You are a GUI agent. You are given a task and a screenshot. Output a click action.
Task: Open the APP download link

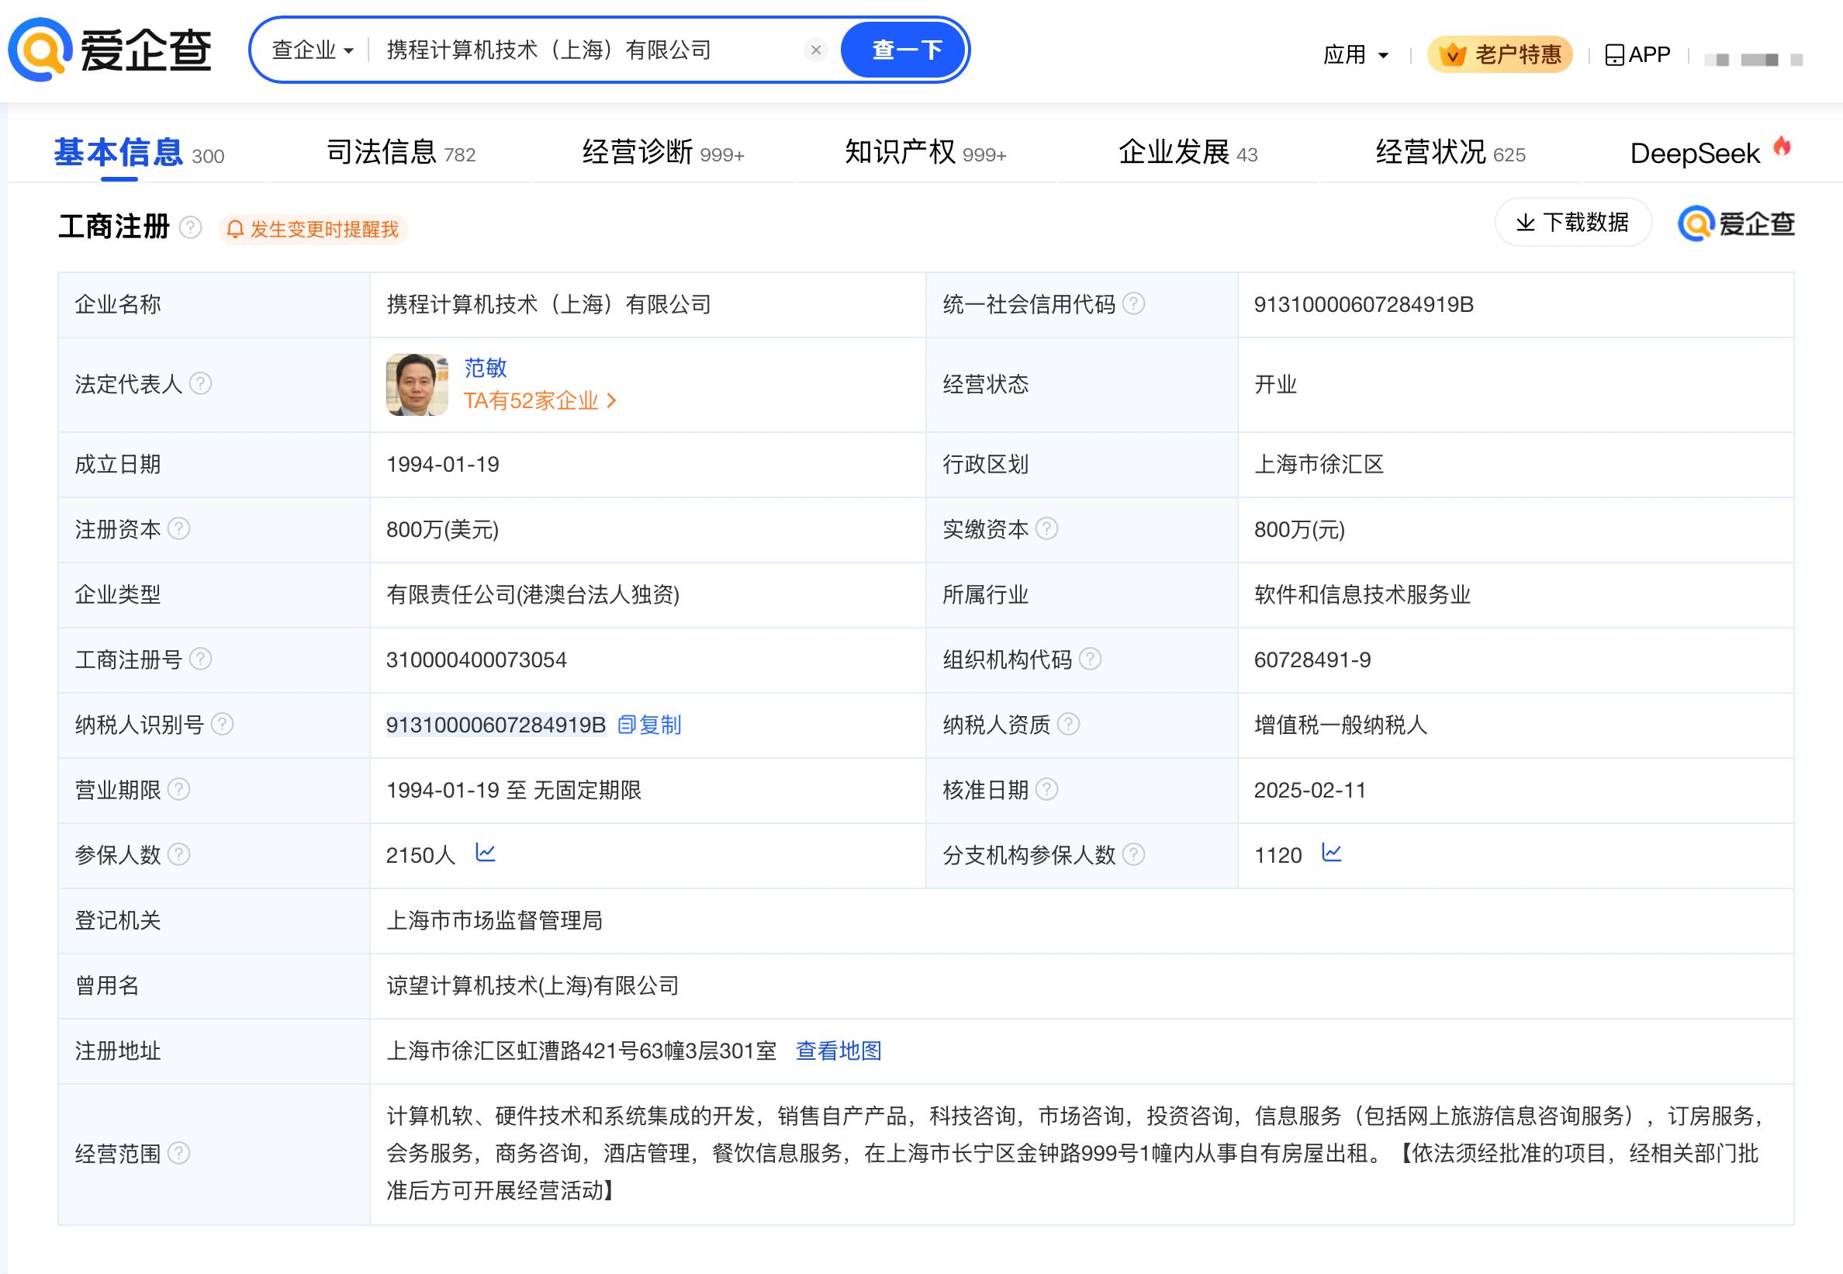(1637, 54)
